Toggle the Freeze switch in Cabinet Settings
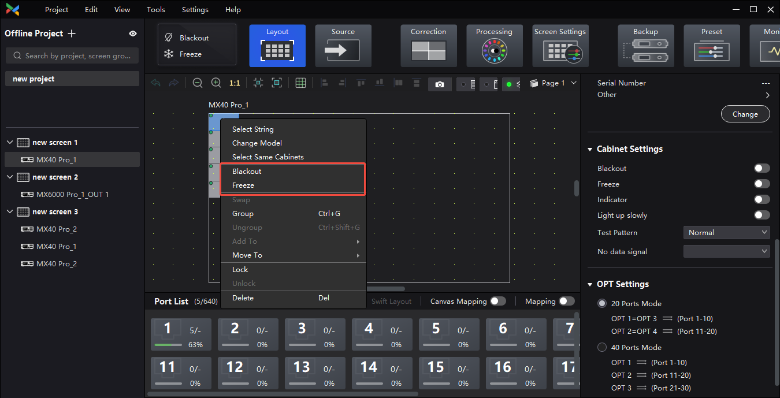The width and height of the screenshot is (780, 398). pos(762,184)
